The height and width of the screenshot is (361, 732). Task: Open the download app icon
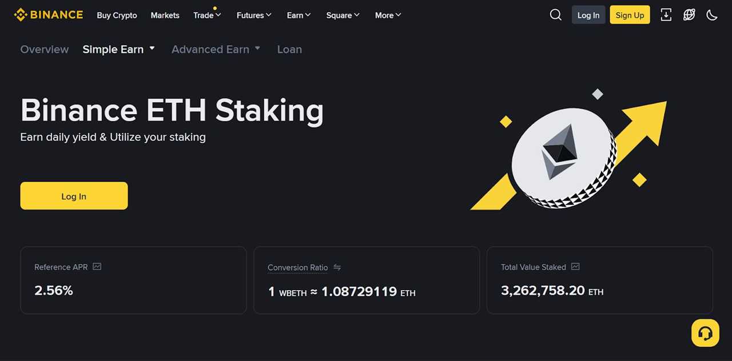(666, 15)
